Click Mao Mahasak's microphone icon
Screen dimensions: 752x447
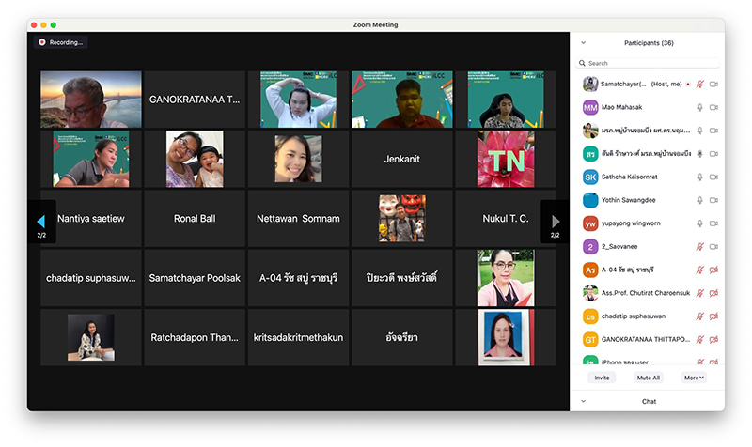700,107
